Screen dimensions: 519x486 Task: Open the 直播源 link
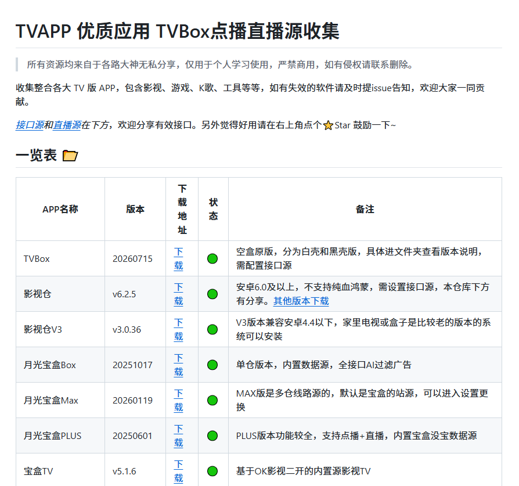[67, 125]
